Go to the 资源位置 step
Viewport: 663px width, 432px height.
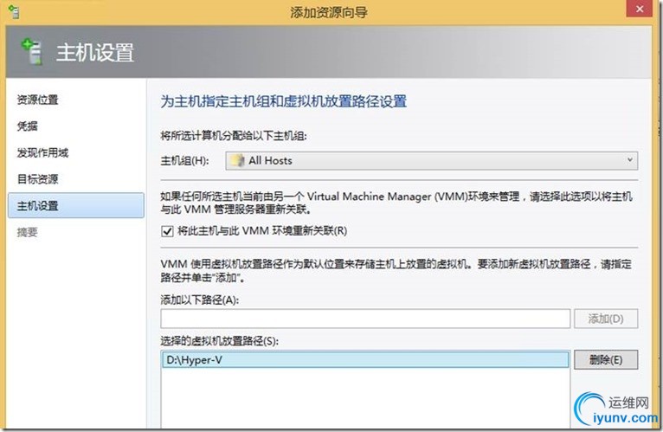37,100
